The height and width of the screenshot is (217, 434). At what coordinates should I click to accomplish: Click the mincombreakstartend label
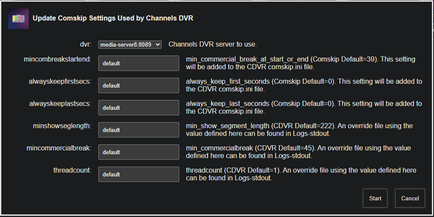coord(58,59)
